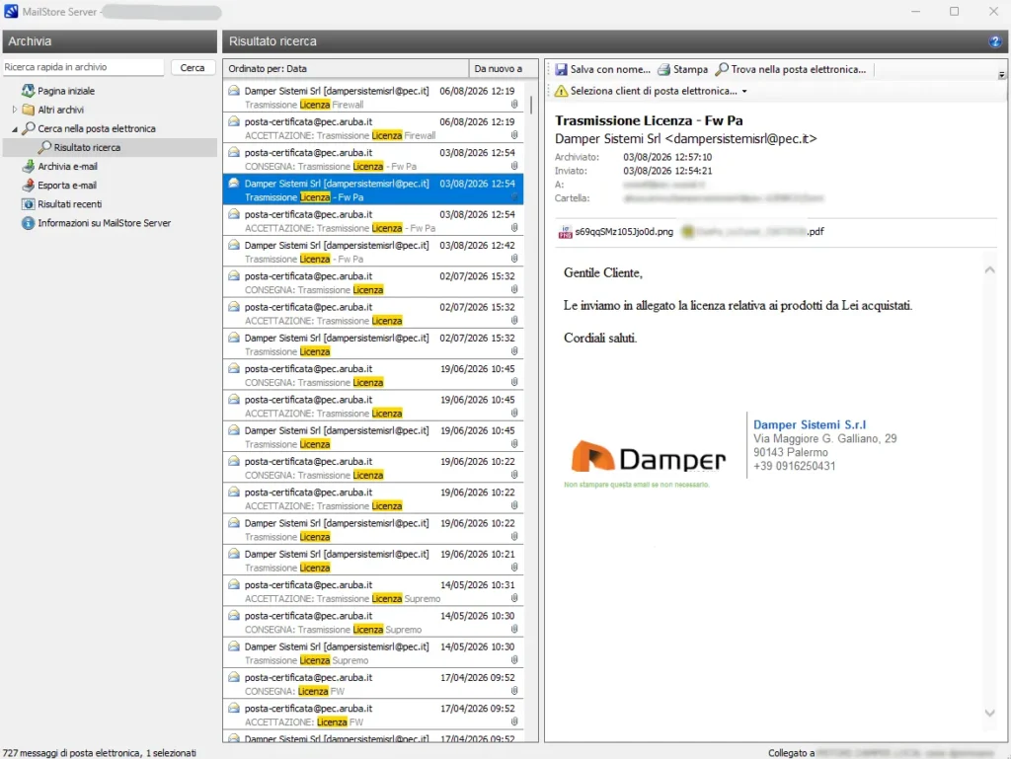This screenshot has width=1011, height=759.
Task: Open the blurred .pdf attachment
Action: 752,231
